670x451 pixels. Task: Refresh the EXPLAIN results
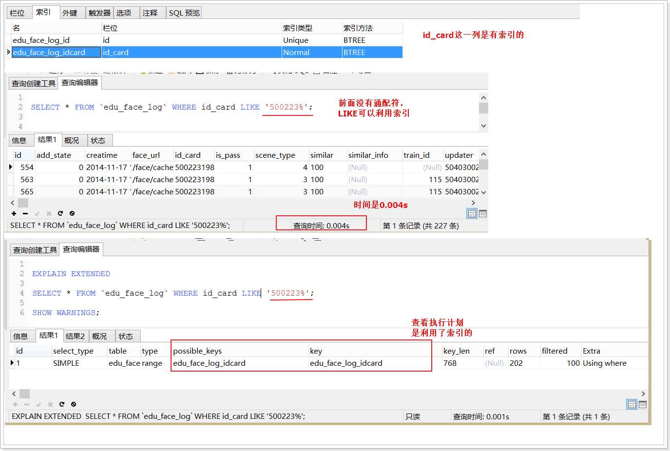[x=62, y=404]
